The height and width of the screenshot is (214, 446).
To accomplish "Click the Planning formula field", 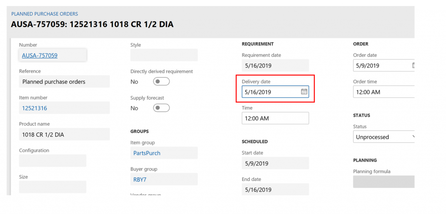I will click(383, 182).
